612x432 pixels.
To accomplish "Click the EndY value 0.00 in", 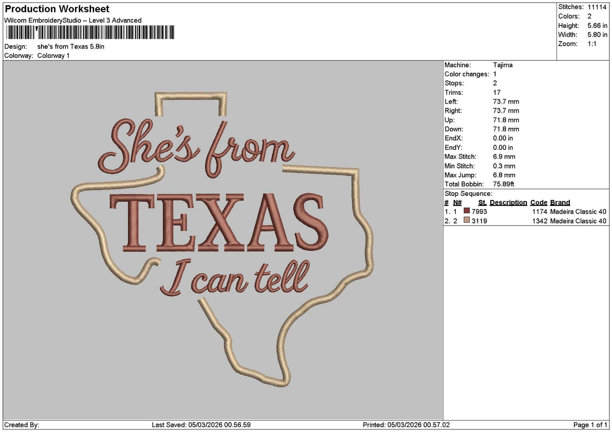I will [503, 148].
